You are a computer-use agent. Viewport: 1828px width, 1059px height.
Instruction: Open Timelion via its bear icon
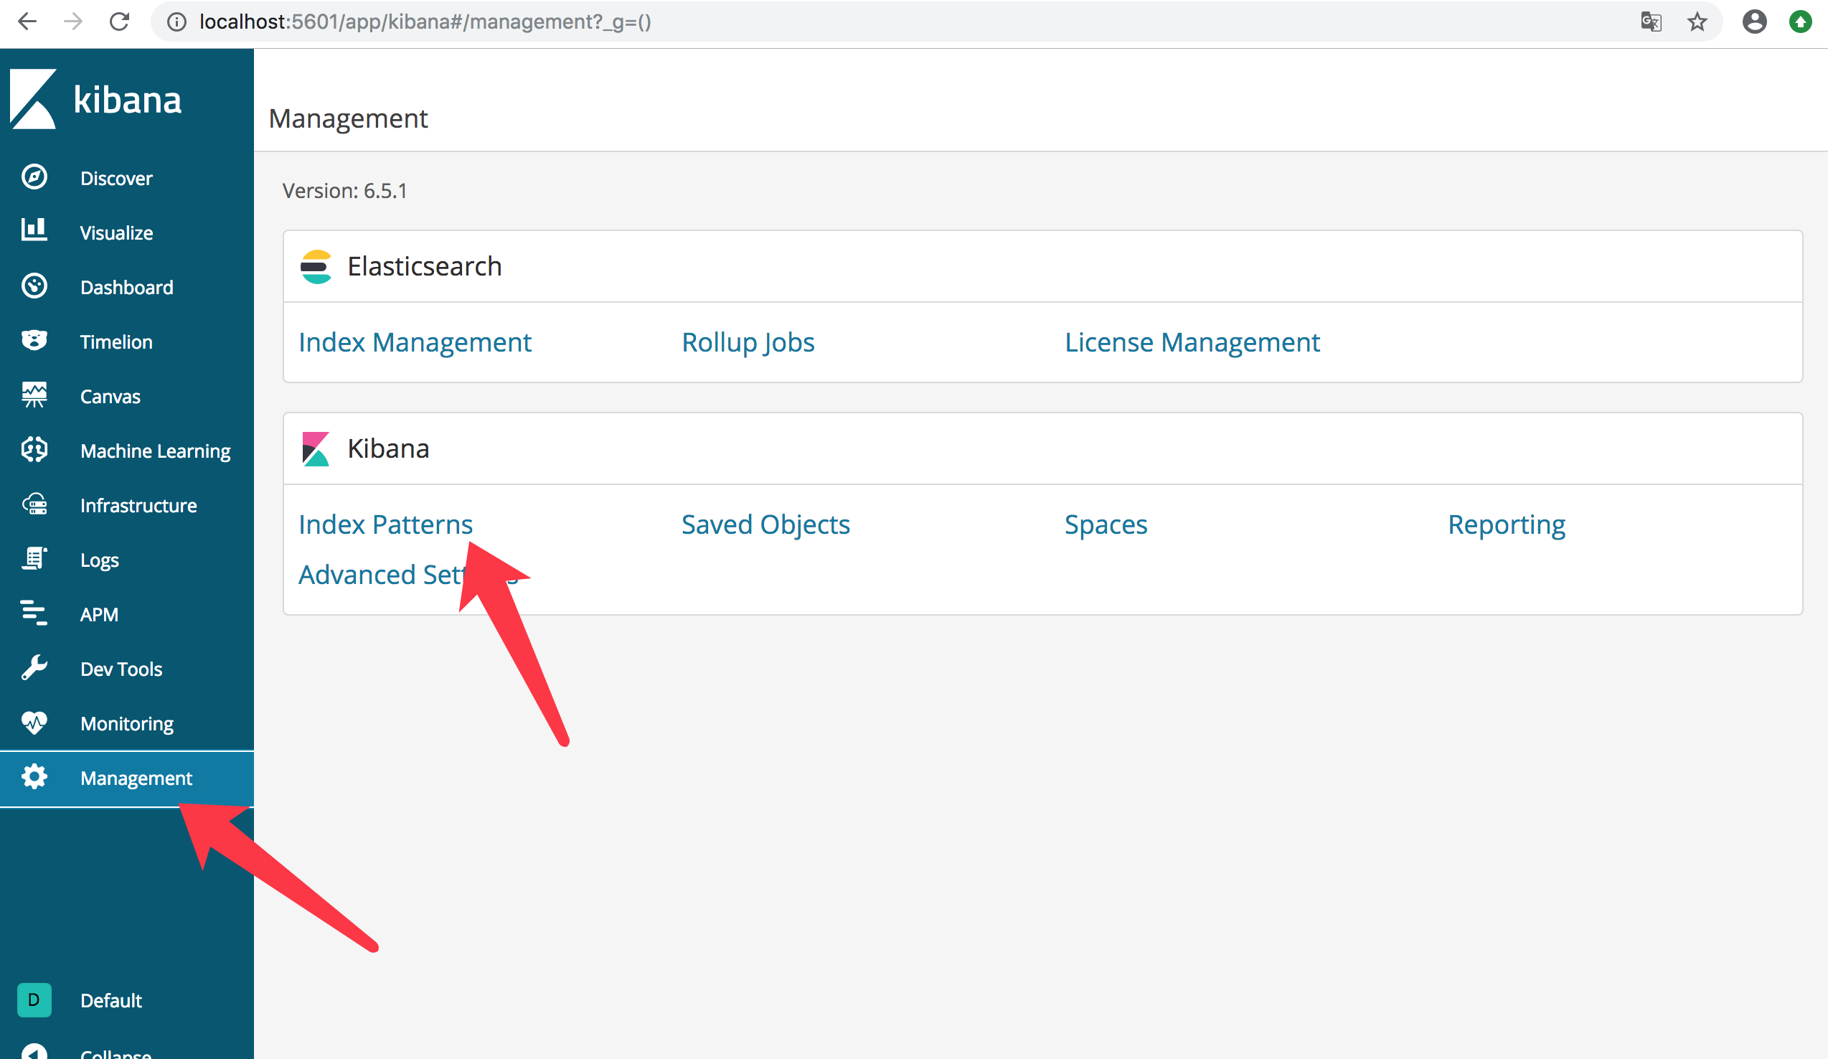point(34,340)
